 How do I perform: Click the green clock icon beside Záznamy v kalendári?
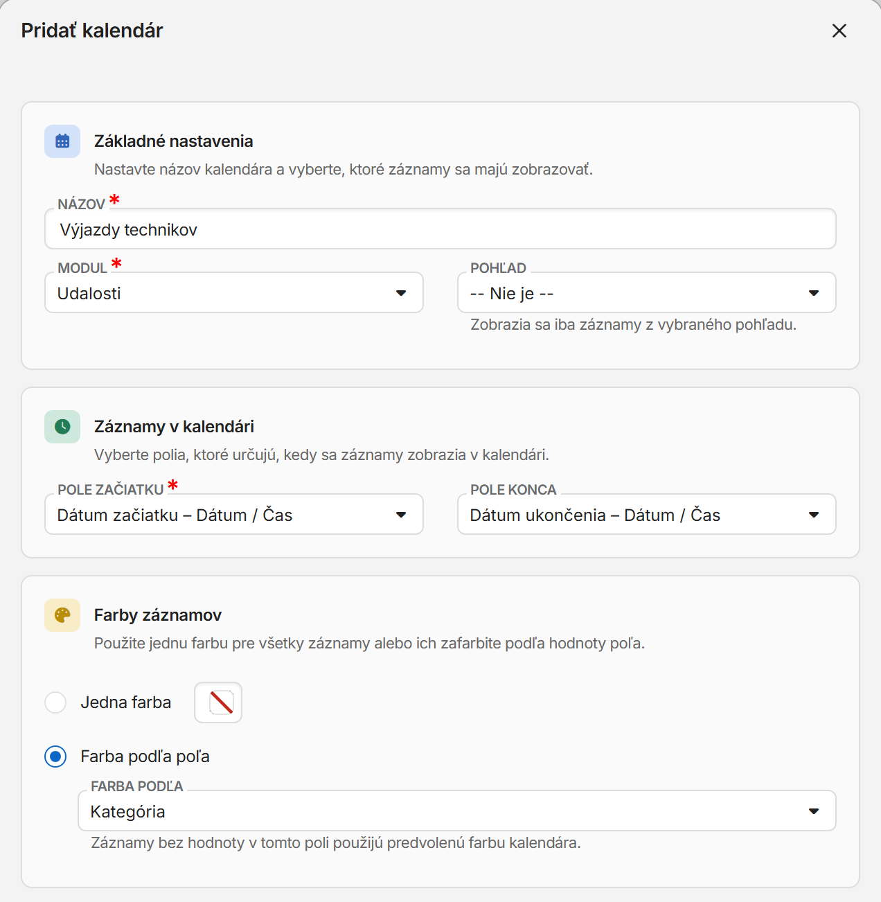[x=62, y=427]
